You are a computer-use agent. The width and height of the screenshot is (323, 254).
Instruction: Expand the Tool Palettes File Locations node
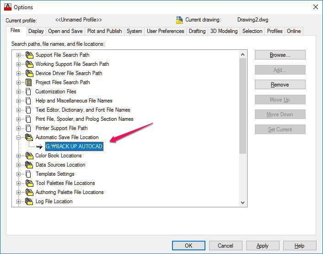(19, 183)
